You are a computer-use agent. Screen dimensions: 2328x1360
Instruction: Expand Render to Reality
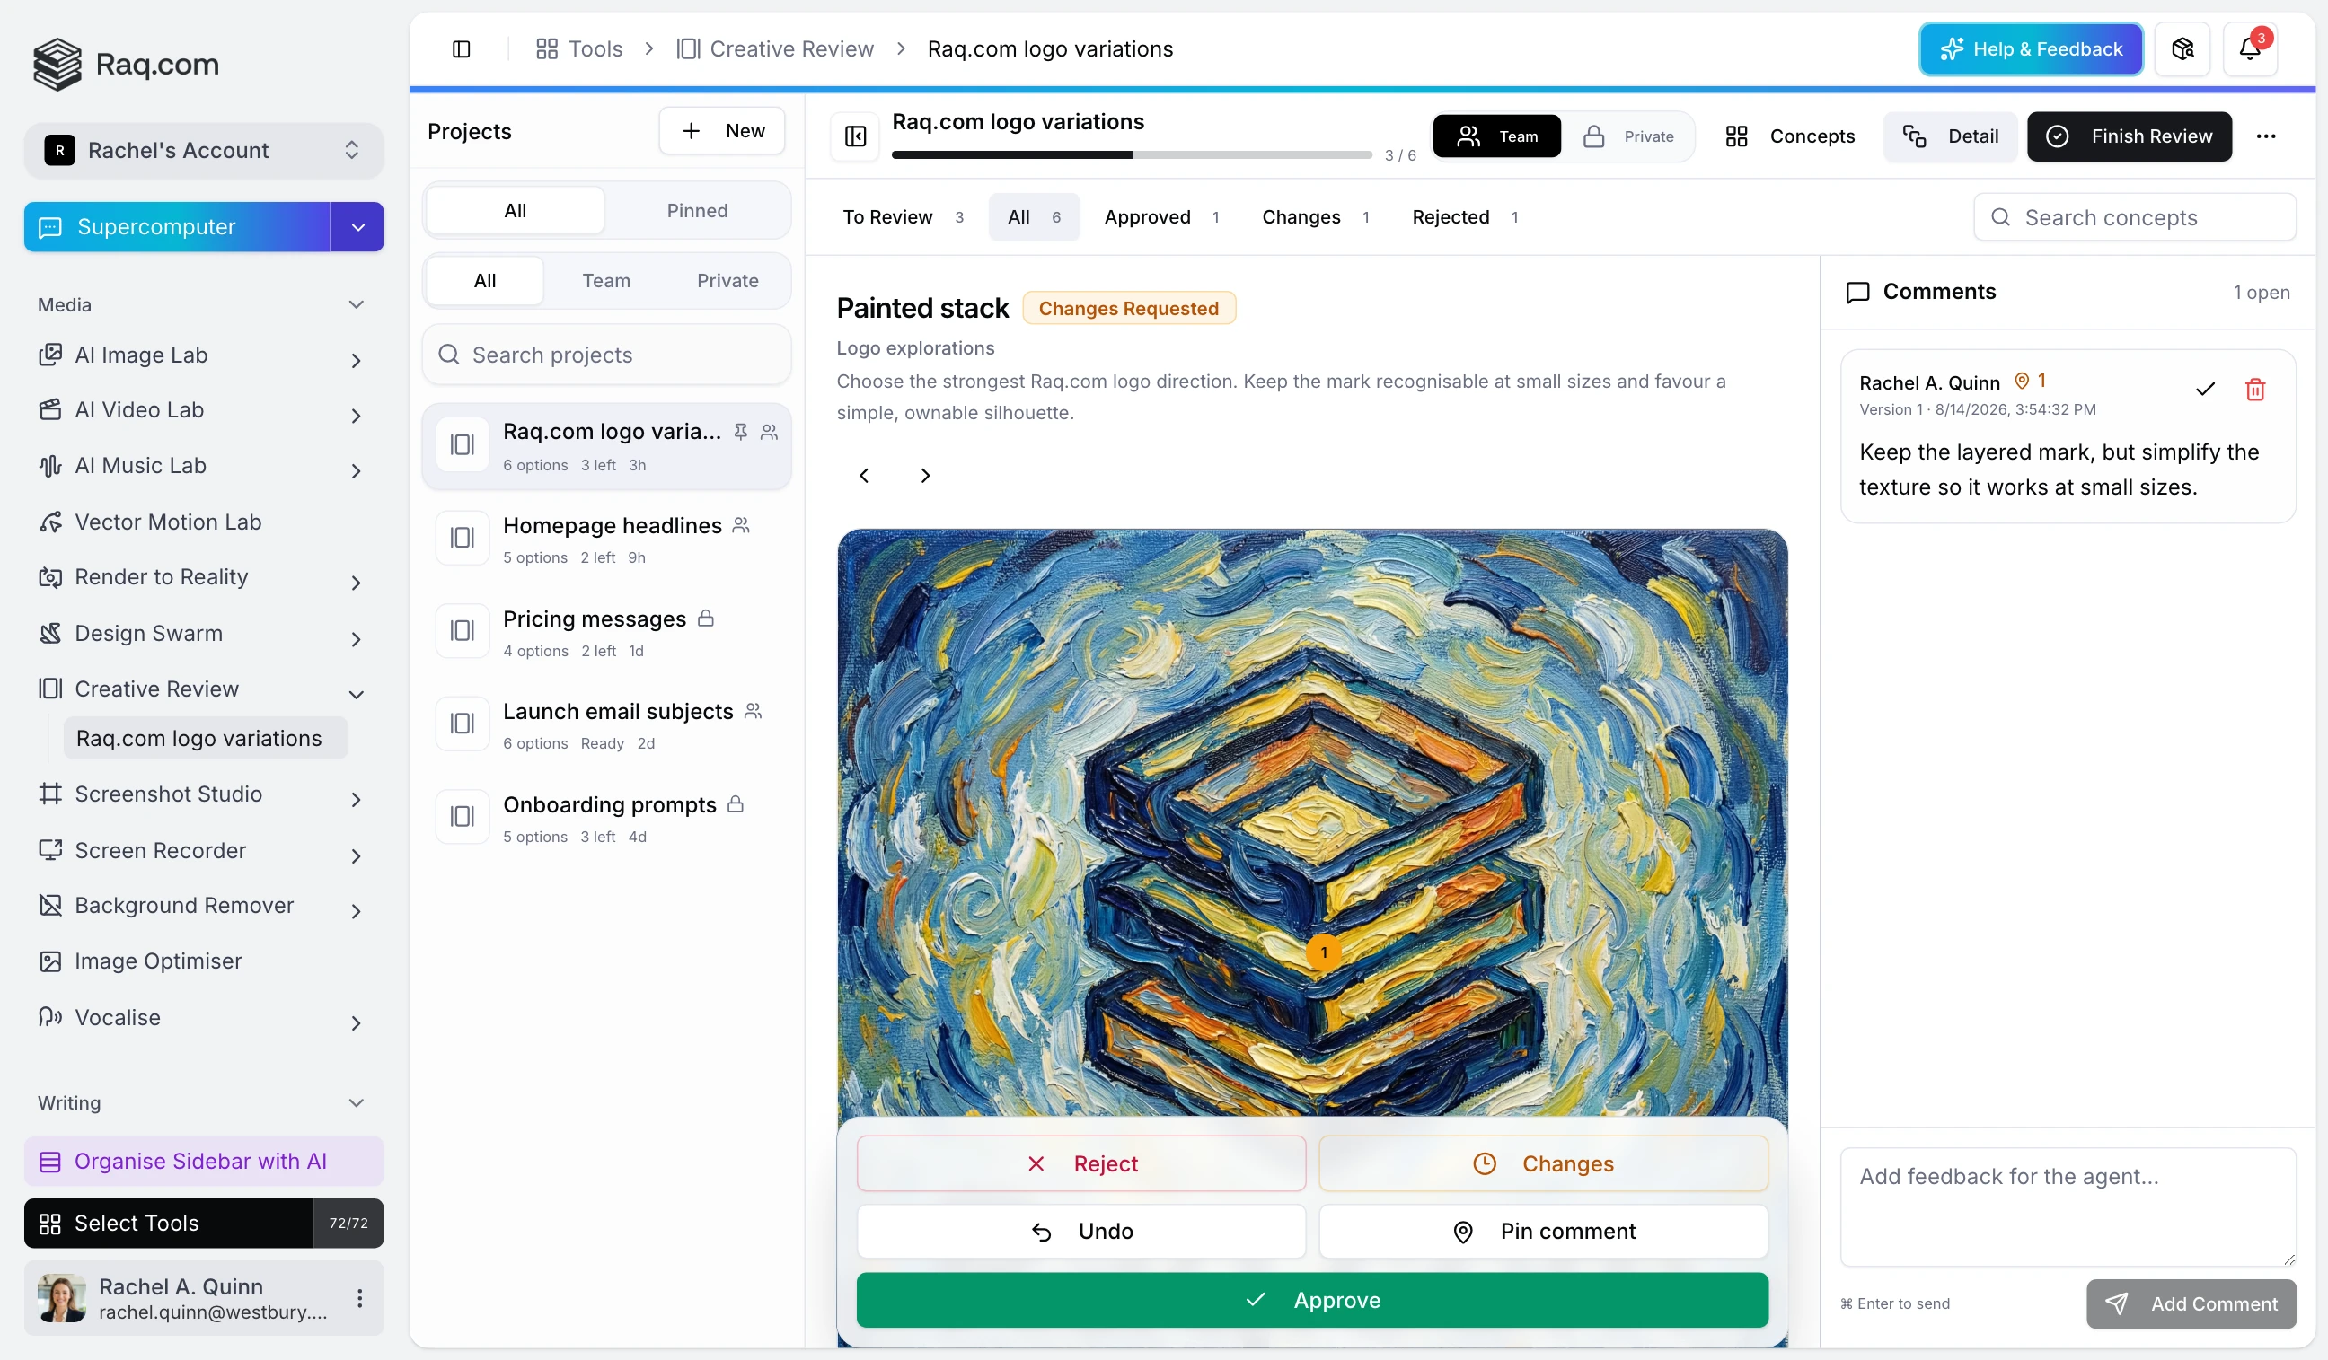356,583
